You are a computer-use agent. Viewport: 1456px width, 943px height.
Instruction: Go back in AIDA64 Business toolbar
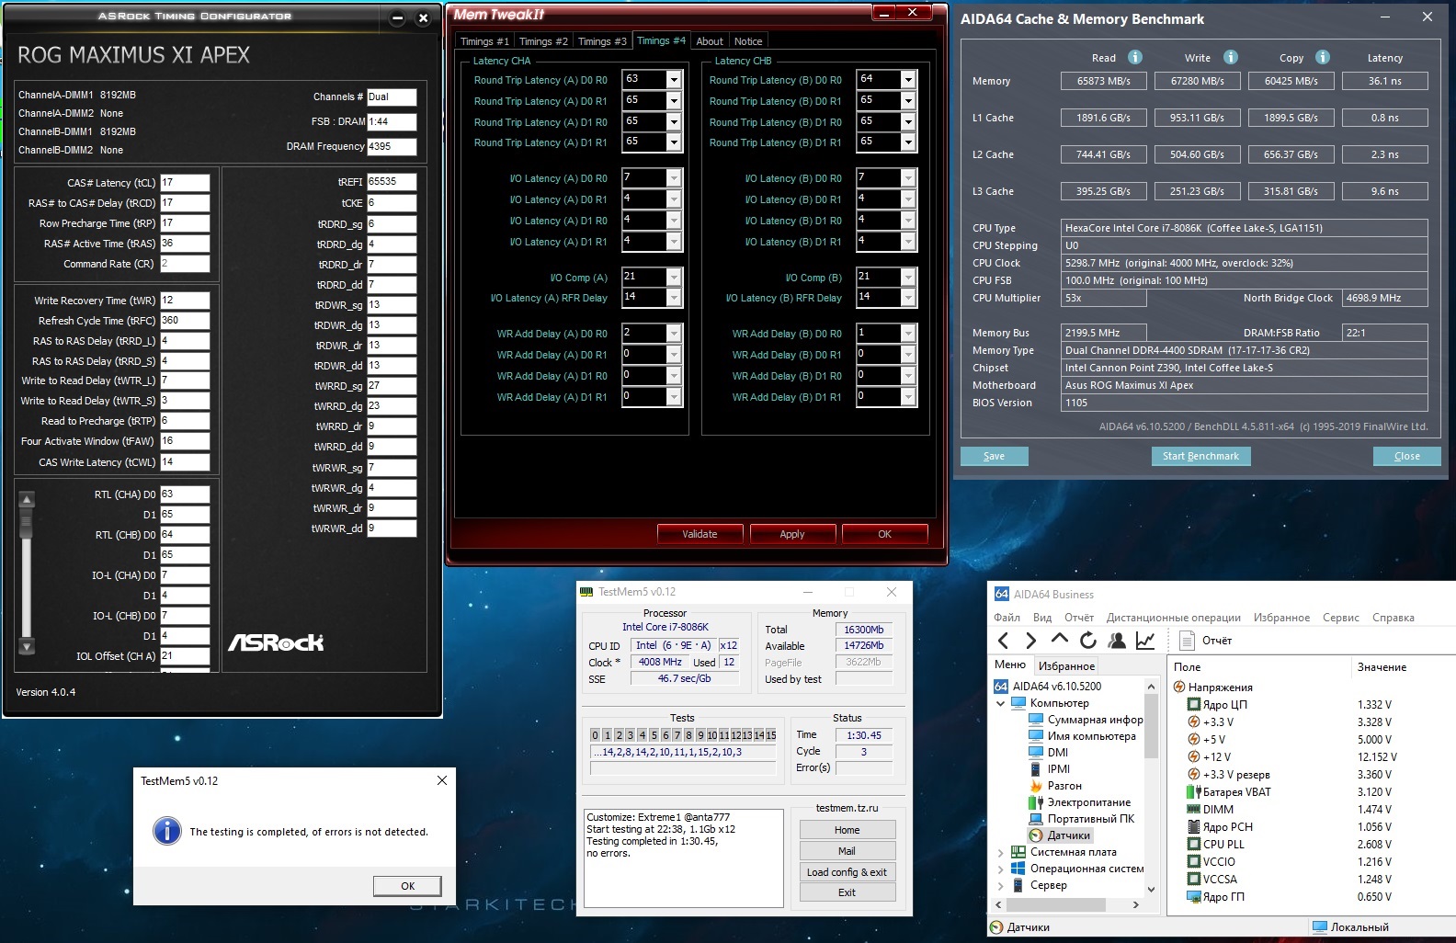pos(1003,641)
